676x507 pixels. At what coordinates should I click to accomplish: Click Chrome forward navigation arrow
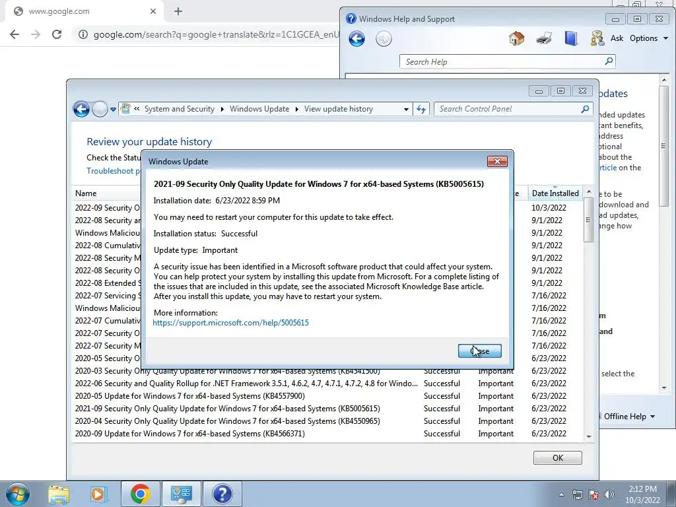36,34
